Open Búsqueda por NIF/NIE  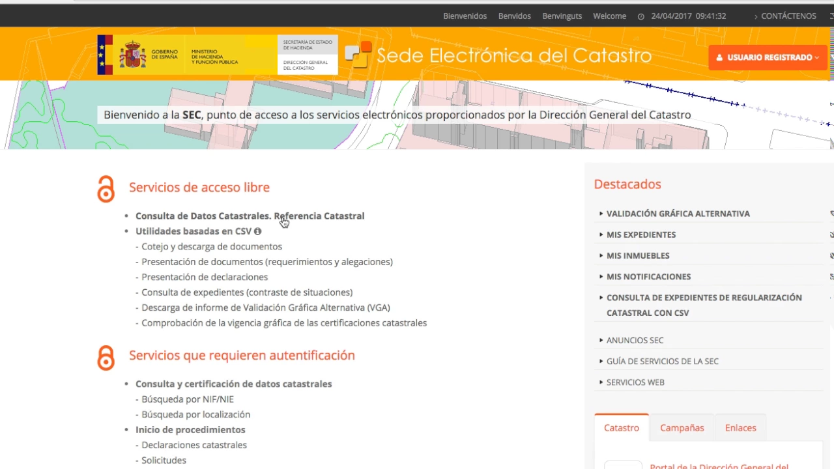(x=188, y=399)
